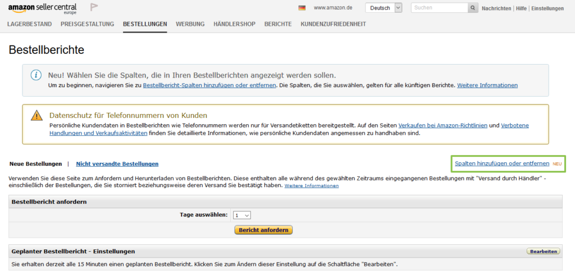575x273 pixels.
Task: Open the Preisgestaltung menu
Action: coord(87,24)
